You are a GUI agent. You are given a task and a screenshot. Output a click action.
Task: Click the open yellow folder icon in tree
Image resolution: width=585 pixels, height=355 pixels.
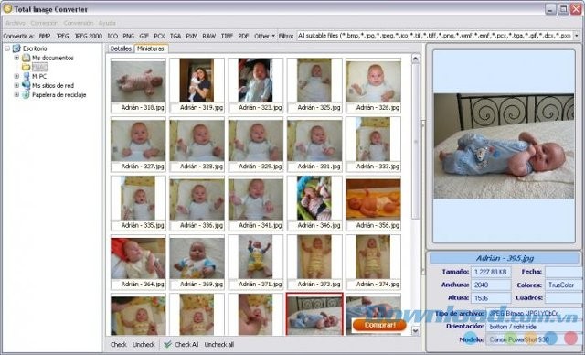pos(26,67)
